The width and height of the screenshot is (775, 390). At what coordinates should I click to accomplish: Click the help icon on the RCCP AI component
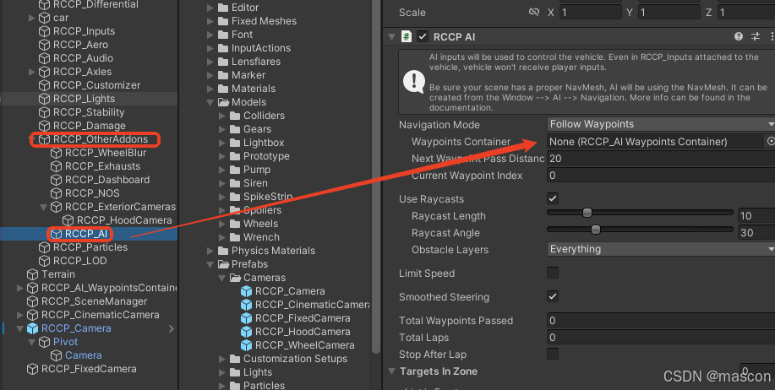coord(739,36)
